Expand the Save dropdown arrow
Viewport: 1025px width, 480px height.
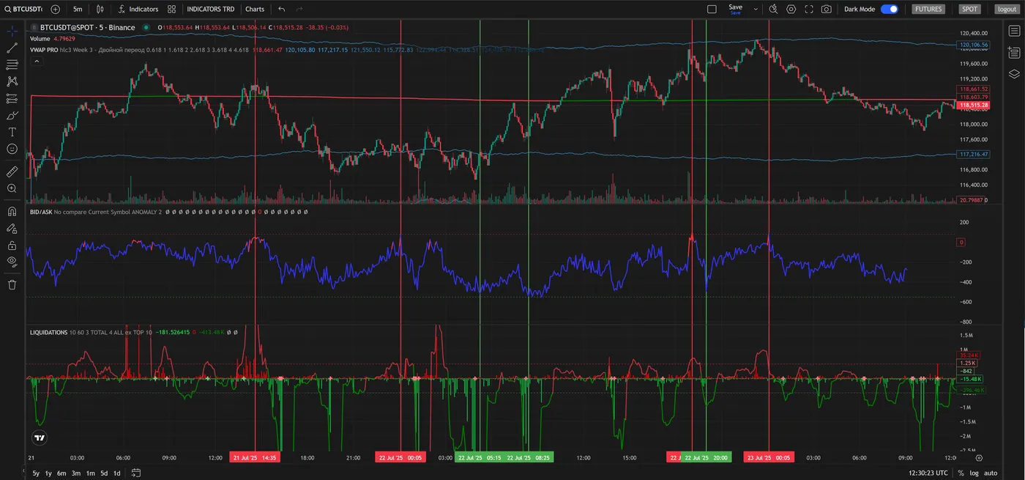pyautogui.click(x=754, y=9)
